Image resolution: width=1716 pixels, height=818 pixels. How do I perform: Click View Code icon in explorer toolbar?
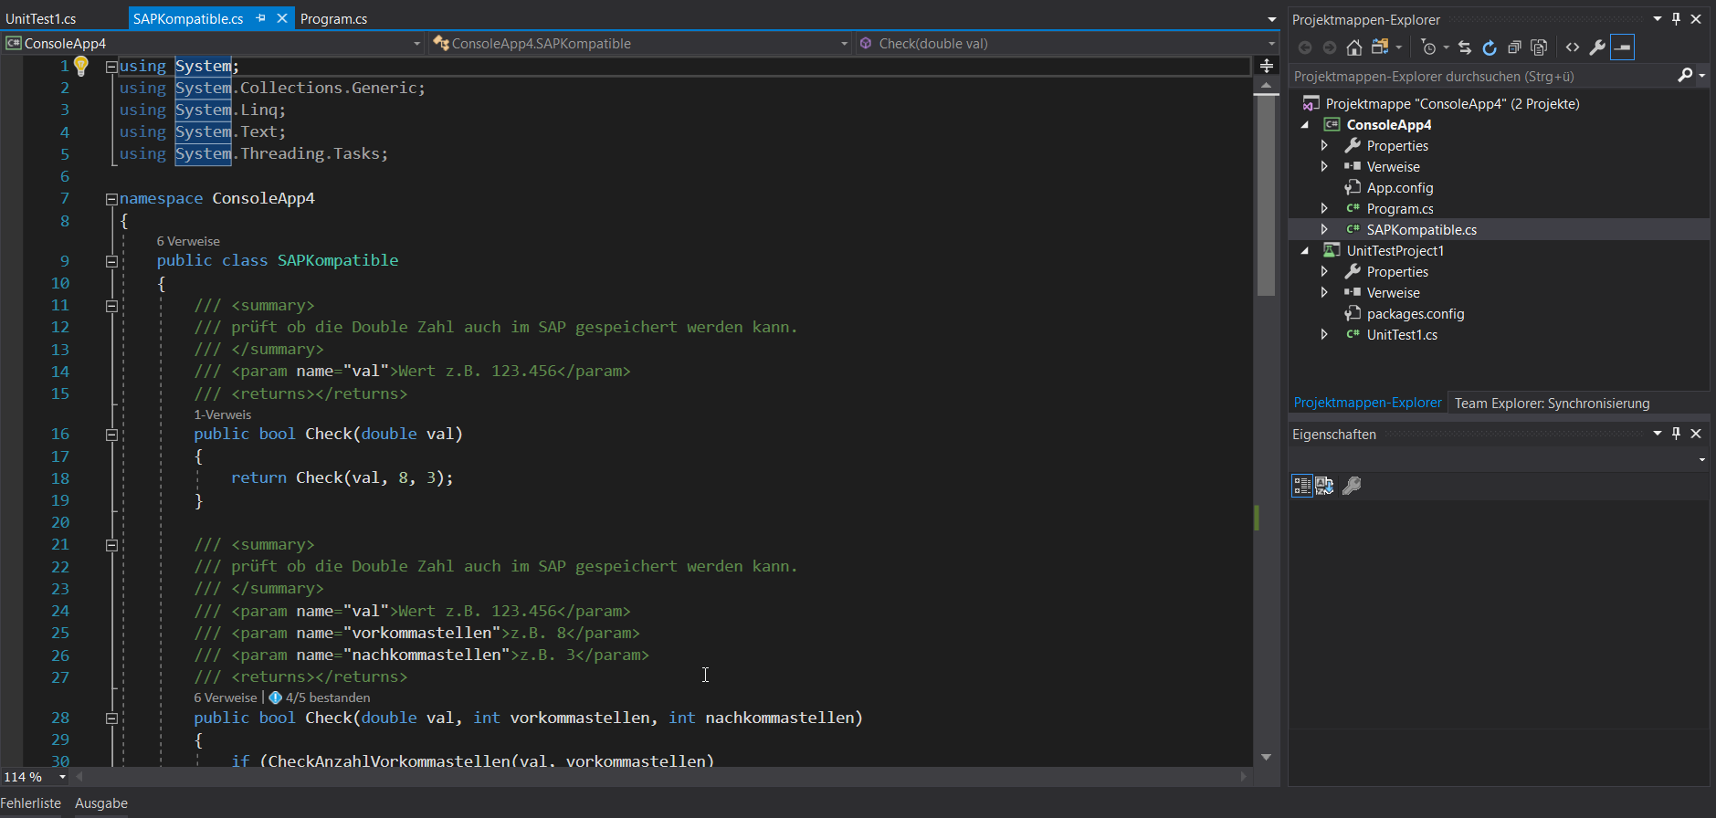click(1573, 47)
